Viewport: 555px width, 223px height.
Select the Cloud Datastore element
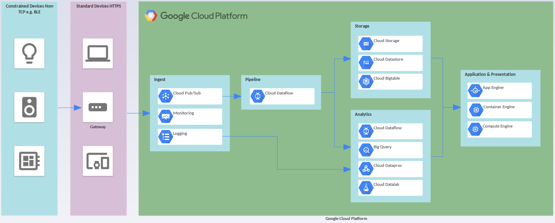(x=391, y=63)
